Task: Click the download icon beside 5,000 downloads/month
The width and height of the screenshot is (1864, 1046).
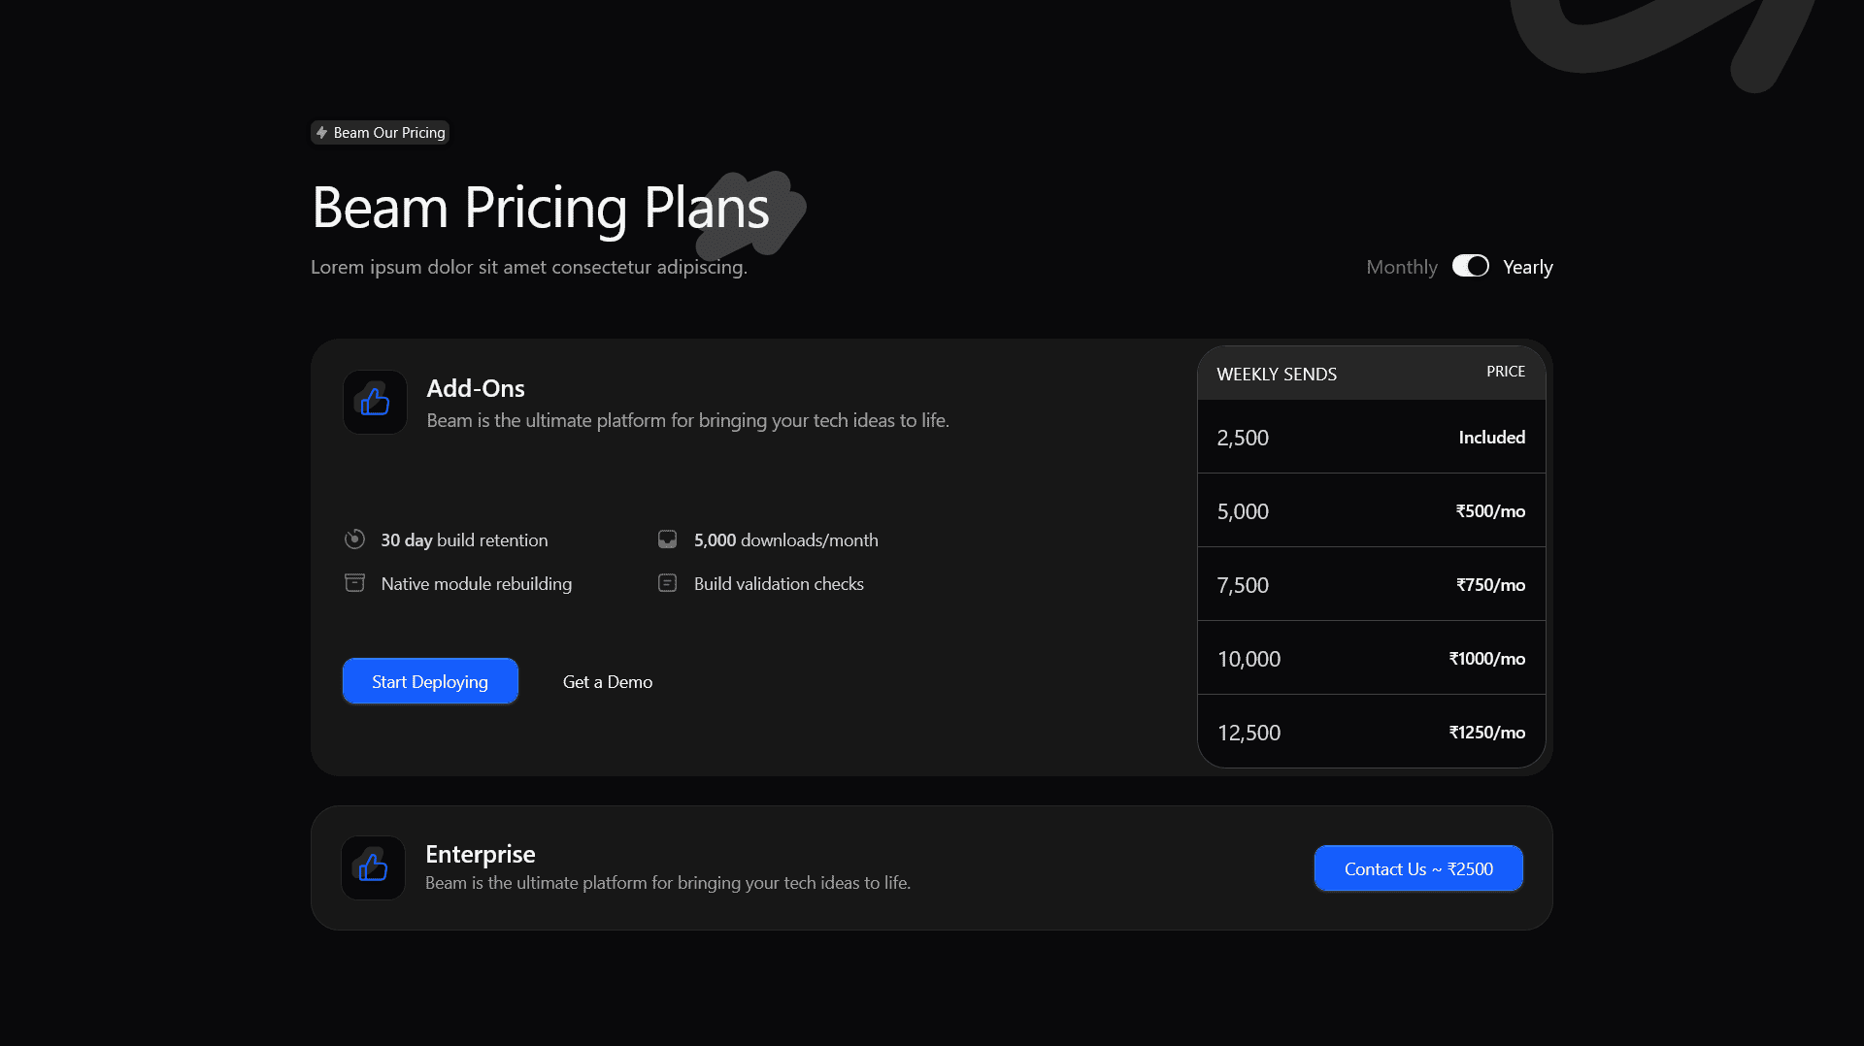Action: coord(667,539)
